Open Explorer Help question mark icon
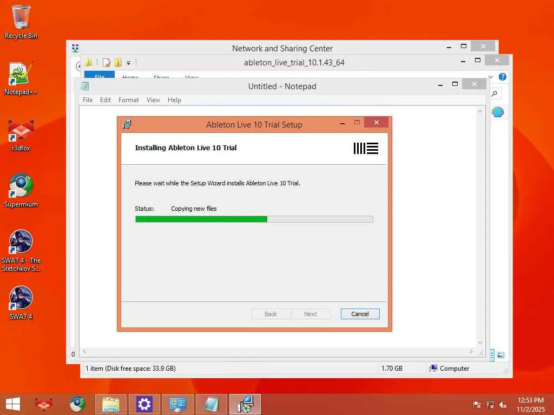The image size is (554, 415). click(503, 77)
